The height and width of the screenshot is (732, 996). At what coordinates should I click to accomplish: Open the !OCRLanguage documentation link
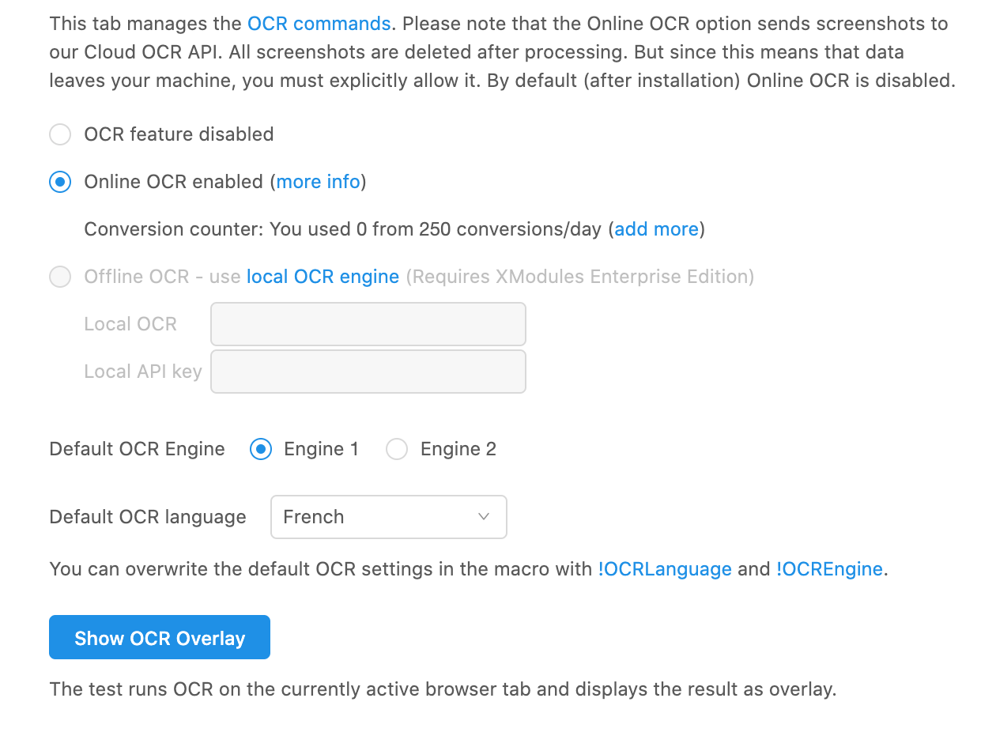pyautogui.click(x=665, y=569)
